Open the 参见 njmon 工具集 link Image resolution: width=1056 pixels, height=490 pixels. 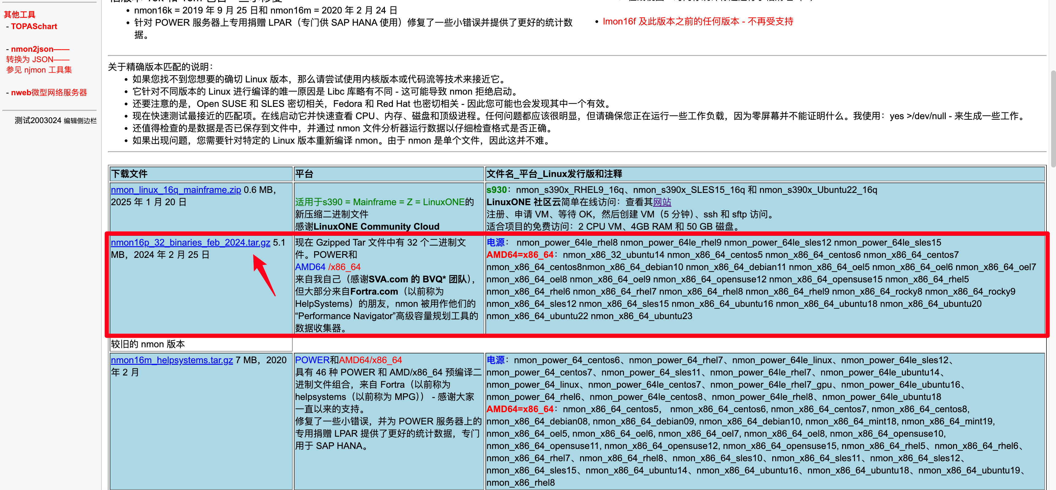(x=39, y=70)
